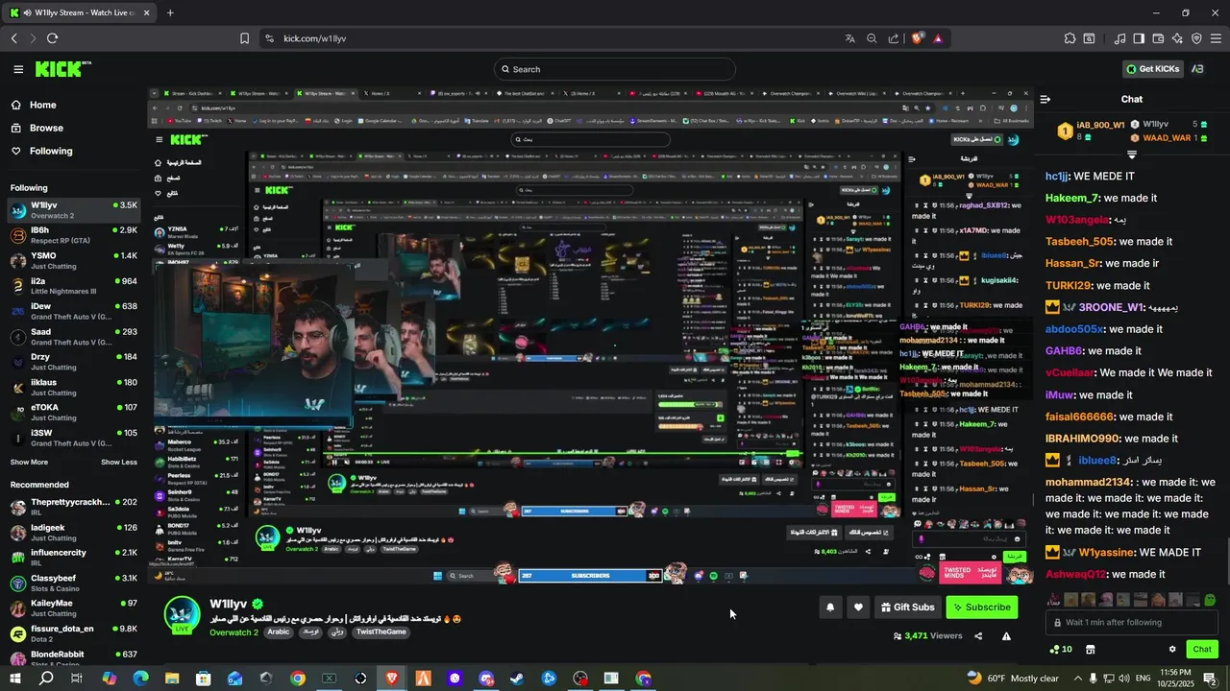Open Browse in sidebar

tap(37, 128)
